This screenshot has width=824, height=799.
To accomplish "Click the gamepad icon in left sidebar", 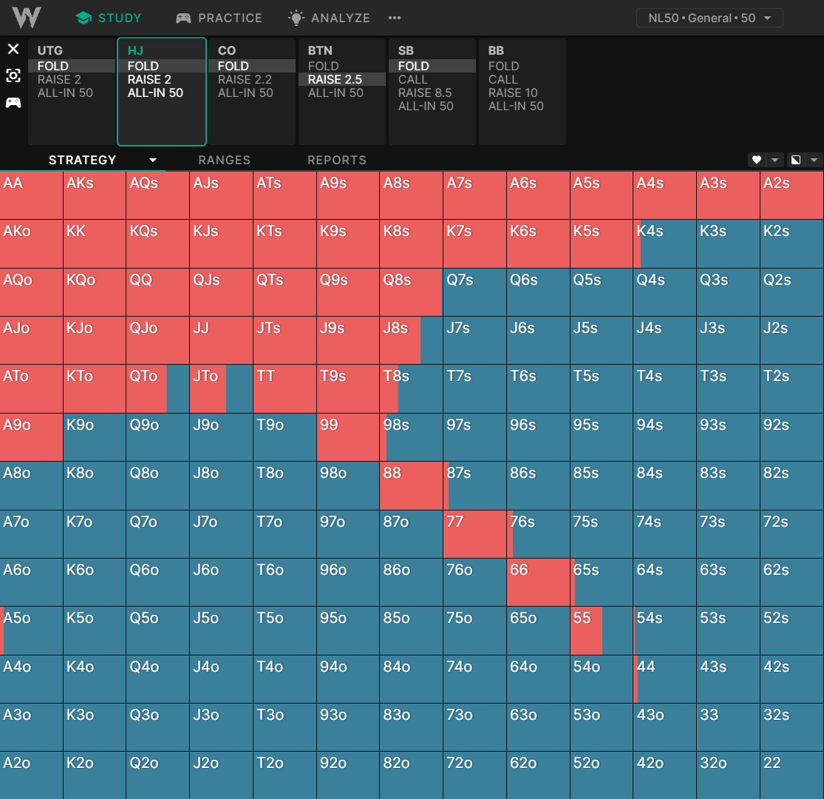I will (13, 102).
